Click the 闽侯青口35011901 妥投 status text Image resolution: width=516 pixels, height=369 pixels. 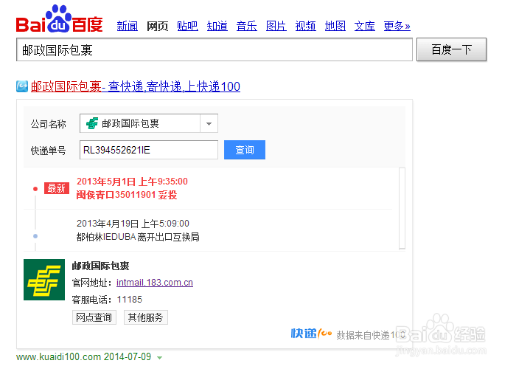[x=127, y=195]
